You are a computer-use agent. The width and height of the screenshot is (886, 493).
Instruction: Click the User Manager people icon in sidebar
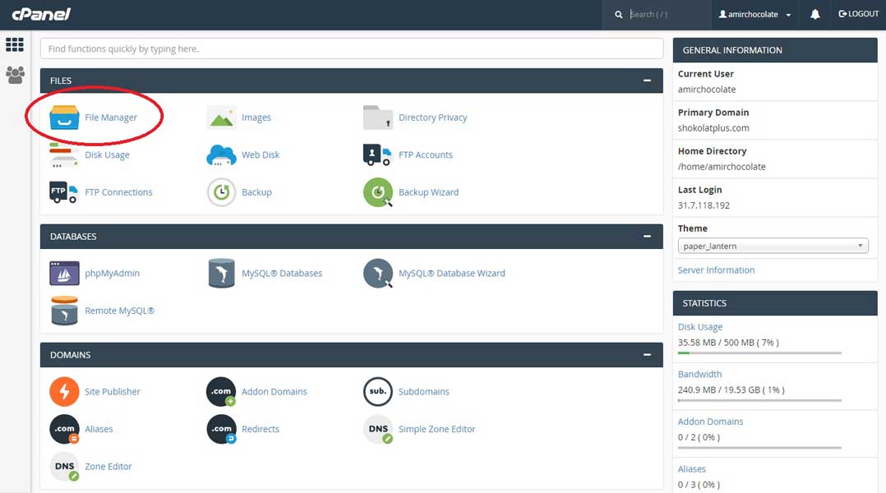tap(16, 75)
